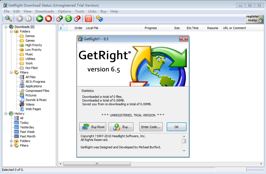Open the File menu

click(7, 11)
